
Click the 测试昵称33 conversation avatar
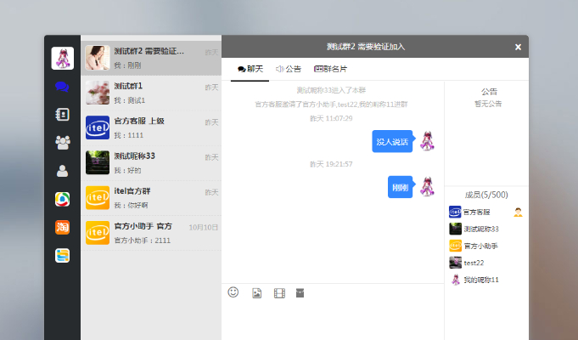[x=98, y=162]
